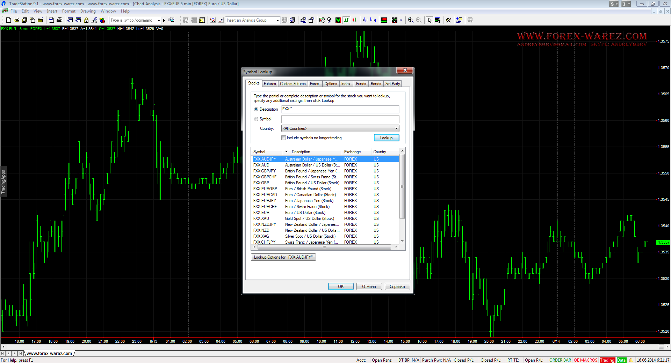This screenshot has width=671, height=363.
Task: Open the Drawing menu
Action: [88, 11]
